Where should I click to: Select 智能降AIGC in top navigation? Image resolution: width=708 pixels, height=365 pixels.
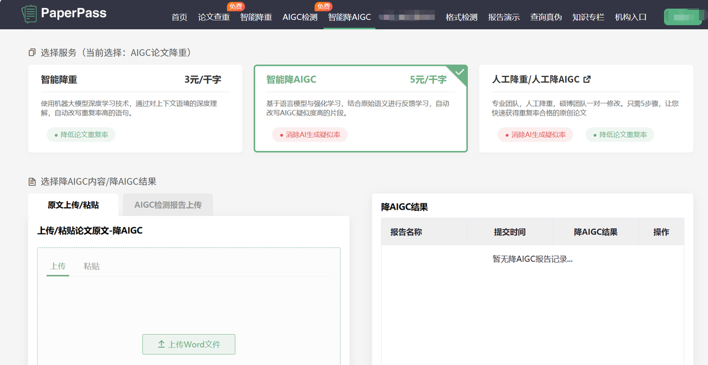point(350,17)
